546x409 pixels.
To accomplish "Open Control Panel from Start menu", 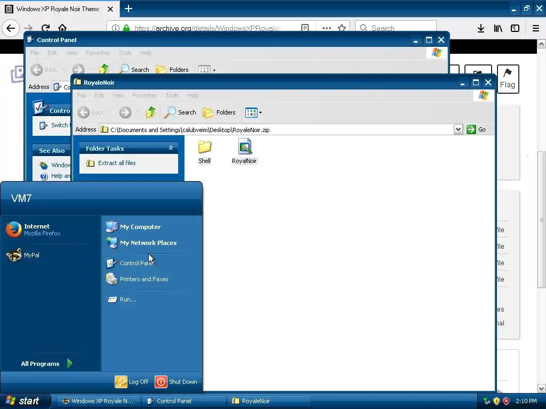I will (130, 263).
